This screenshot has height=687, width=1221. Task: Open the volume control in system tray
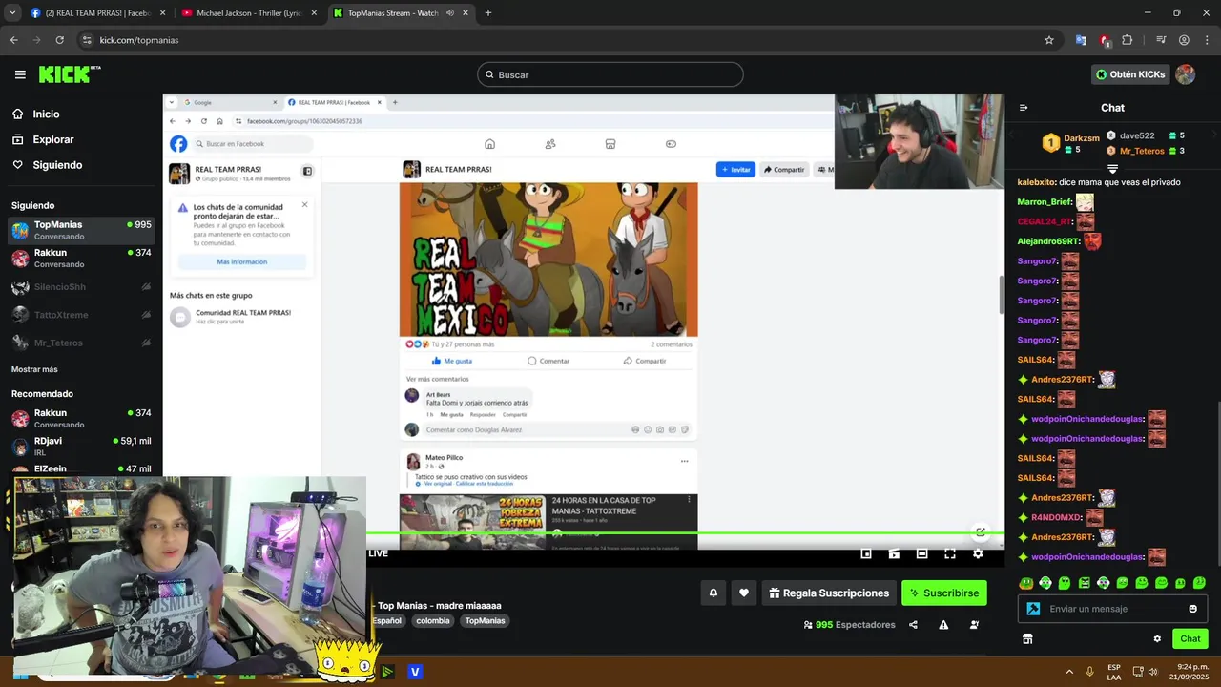(1153, 672)
